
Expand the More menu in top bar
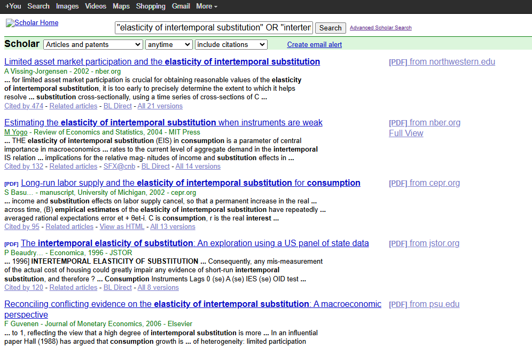[x=207, y=6]
